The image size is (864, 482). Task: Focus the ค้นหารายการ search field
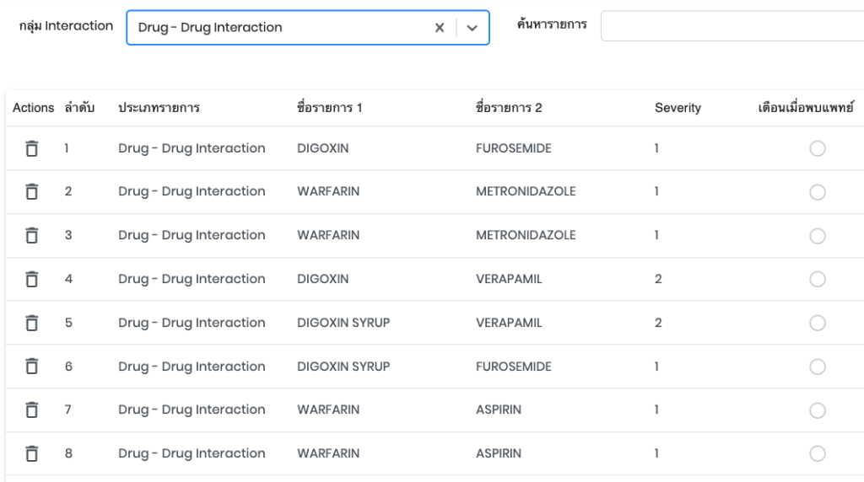click(x=731, y=26)
